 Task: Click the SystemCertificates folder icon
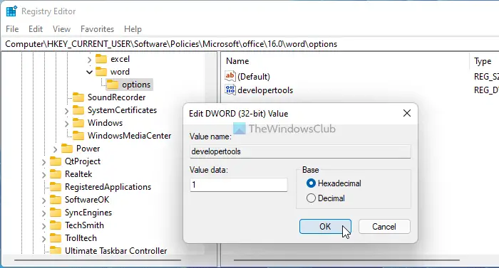coord(78,110)
